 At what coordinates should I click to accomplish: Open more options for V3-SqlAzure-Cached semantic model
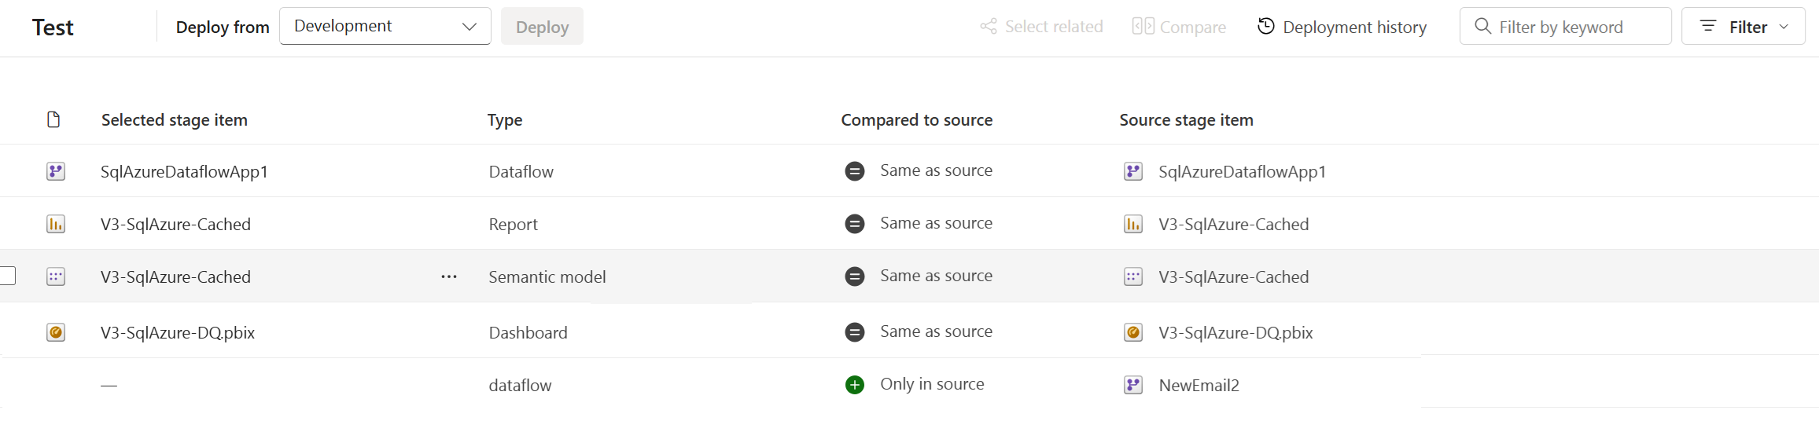(449, 276)
